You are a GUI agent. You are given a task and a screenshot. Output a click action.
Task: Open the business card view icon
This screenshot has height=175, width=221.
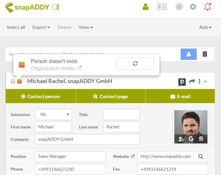pyautogui.click(x=162, y=7)
